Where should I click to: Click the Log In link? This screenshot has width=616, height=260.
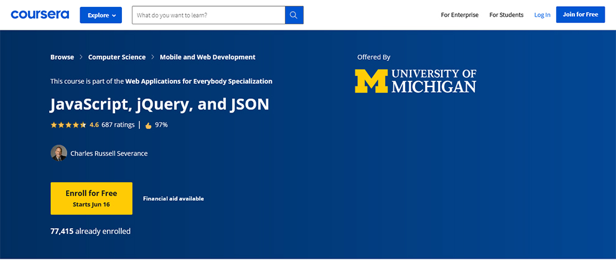[x=542, y=15]
